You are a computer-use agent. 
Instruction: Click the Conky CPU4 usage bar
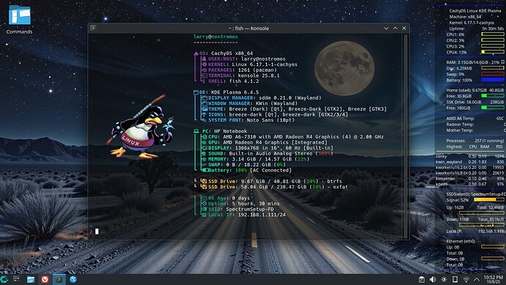pyautogui.click(x=493, y=52)
